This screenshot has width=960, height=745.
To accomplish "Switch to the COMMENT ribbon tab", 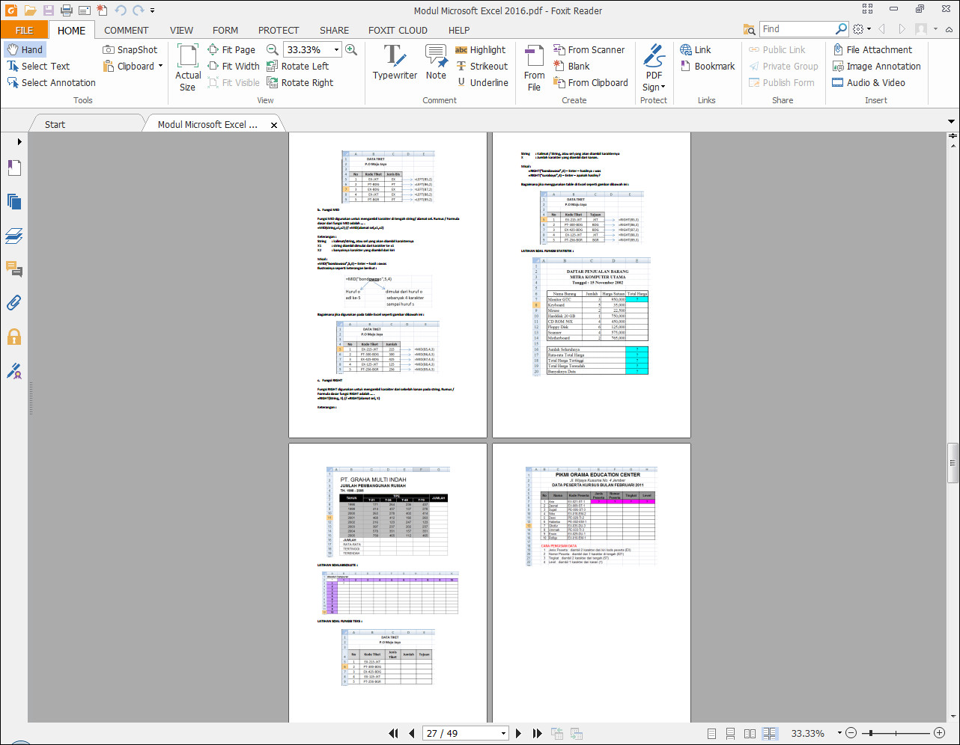I will (126, 30).
